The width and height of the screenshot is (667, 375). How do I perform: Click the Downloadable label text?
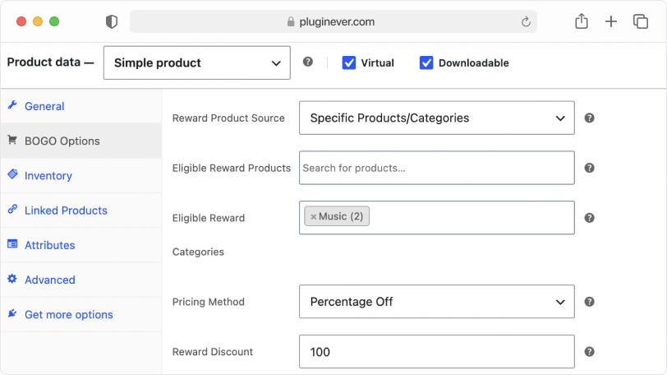[473, 63]
